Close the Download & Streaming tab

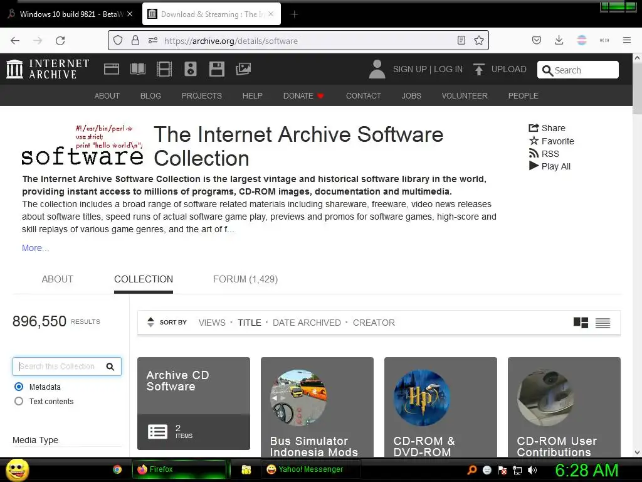(x=271, y=14)
